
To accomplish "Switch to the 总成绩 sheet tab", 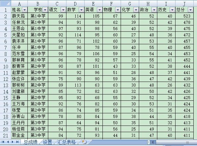I will (31, 142).
